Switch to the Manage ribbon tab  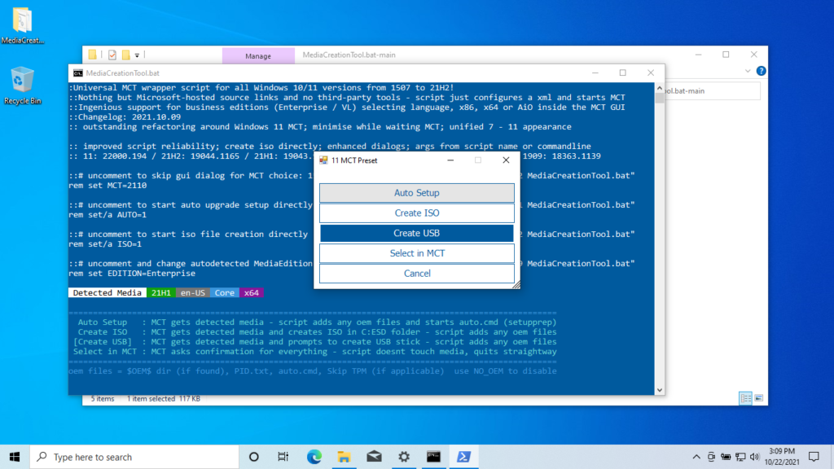(258, 55)
